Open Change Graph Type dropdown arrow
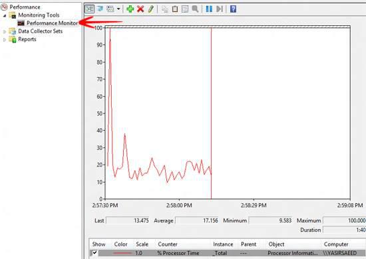The width and height of the screenshot is (366, 259). (x=118, y=9)
